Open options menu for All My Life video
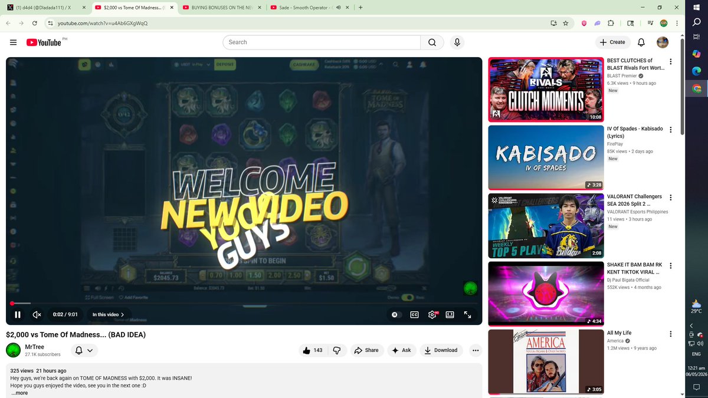The height and width of the screenshot is (398, 708). coord(670,334)
